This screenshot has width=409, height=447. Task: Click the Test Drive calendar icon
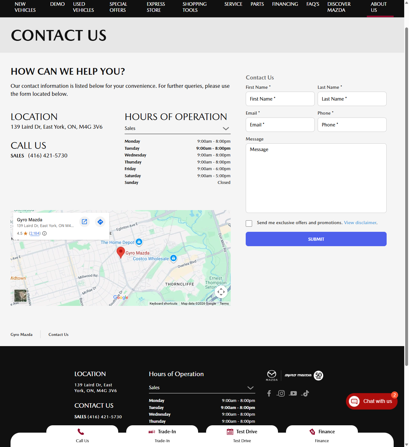(x=230, y=432)
